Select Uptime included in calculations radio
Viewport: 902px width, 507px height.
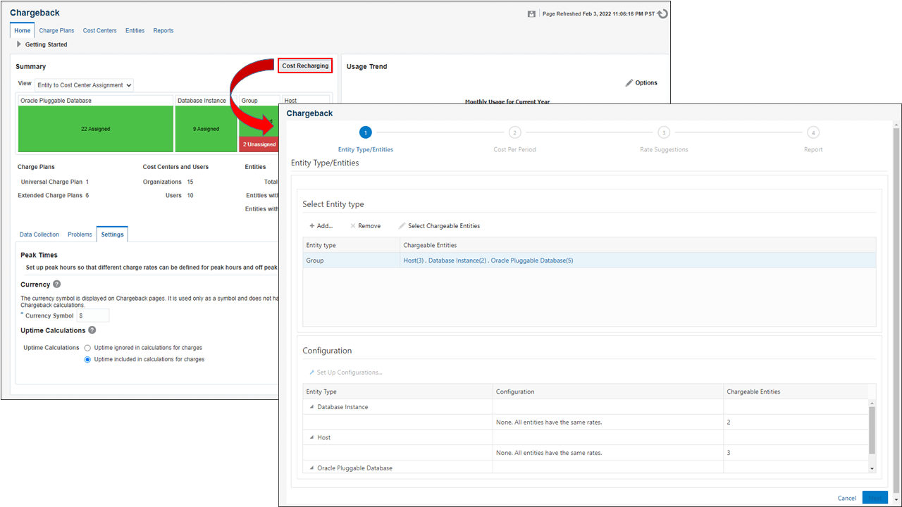click(x=87, y=359)
